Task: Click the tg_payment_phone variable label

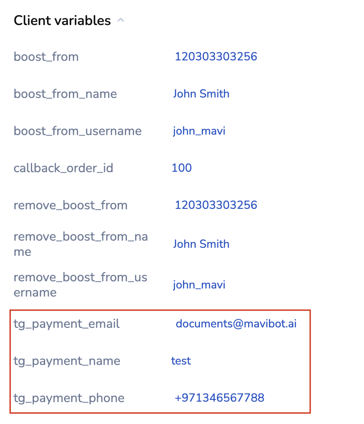Action: tap(69, 398)
